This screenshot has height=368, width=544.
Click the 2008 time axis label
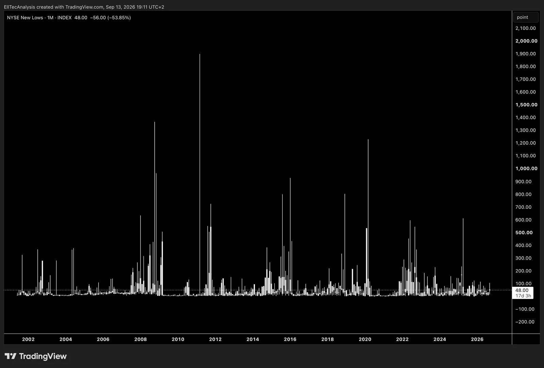click(x=140, y=339)
